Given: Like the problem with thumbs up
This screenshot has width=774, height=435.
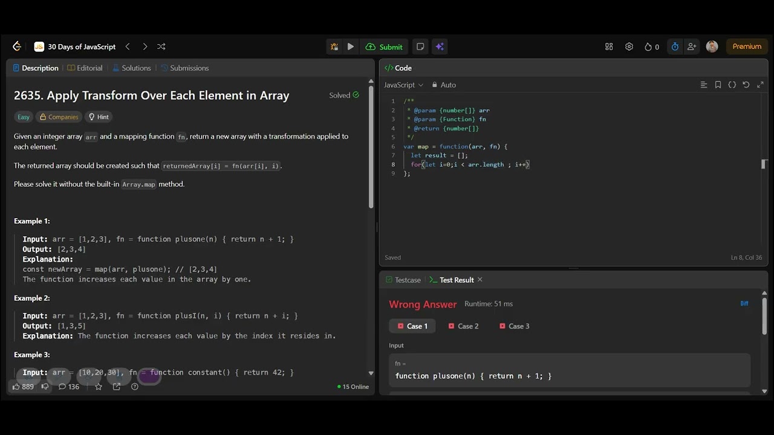Looking at the screenshot, I should [x=23, y=387].
